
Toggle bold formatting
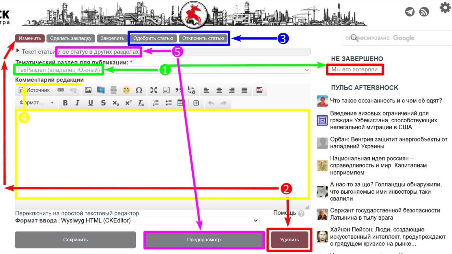click(x=65, y=103)
